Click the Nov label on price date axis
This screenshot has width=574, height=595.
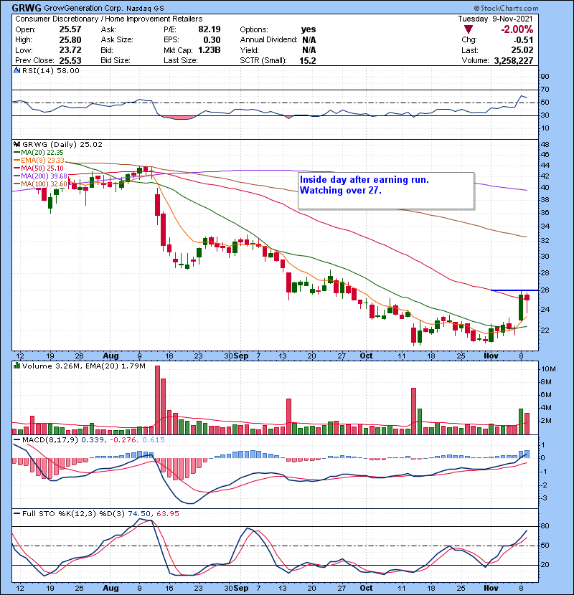491,356
